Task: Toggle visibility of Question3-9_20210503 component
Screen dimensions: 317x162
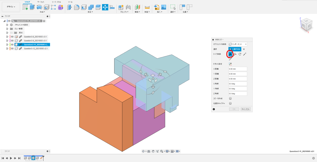Action: click(x=12, y=41)
